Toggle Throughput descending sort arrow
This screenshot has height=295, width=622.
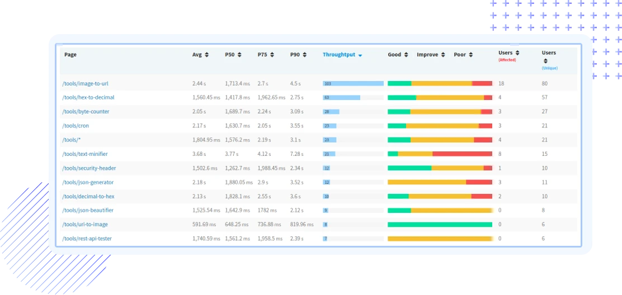point(360,55)
